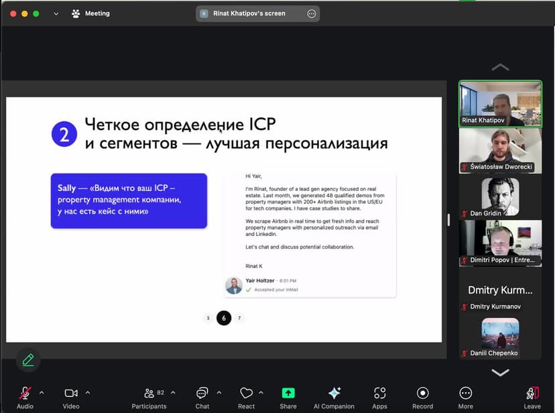The image size is (555, 413).
Task: Open the Share screen options
Action: 288,397
